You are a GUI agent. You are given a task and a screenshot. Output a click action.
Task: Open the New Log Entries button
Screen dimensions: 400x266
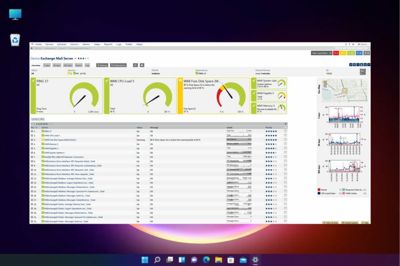point(321,53)
